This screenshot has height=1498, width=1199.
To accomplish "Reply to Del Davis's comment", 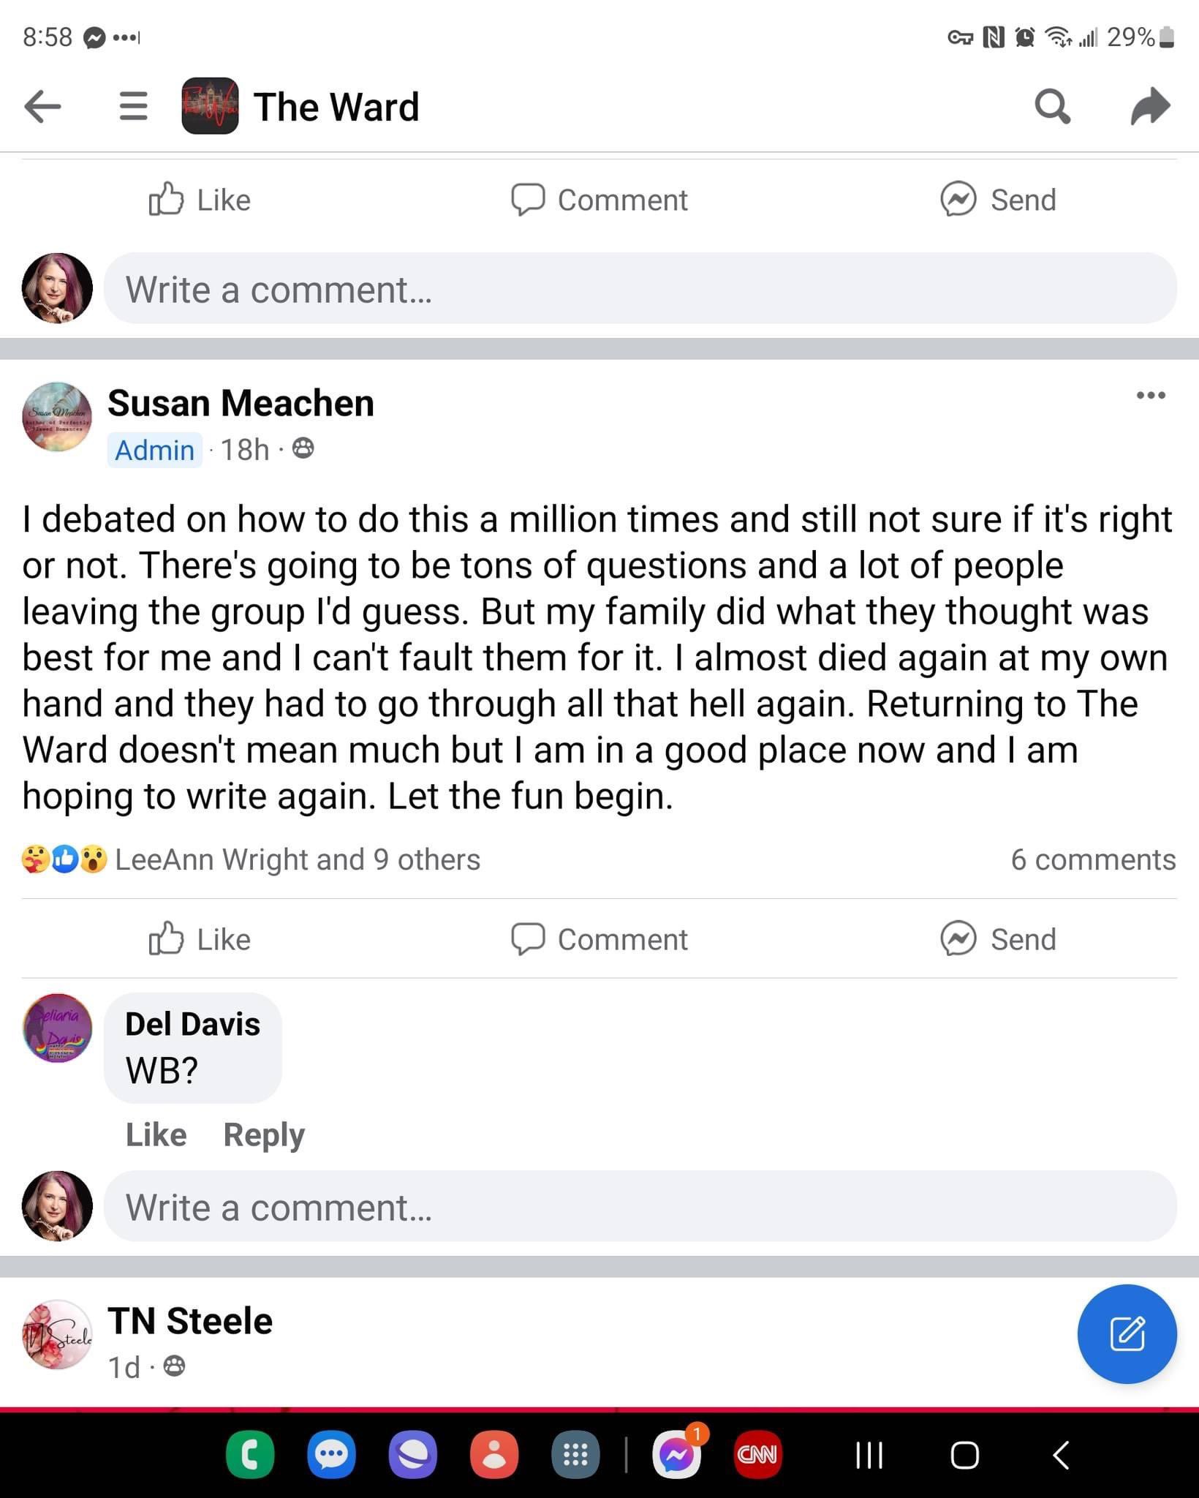I will [x=264, y=1134].
